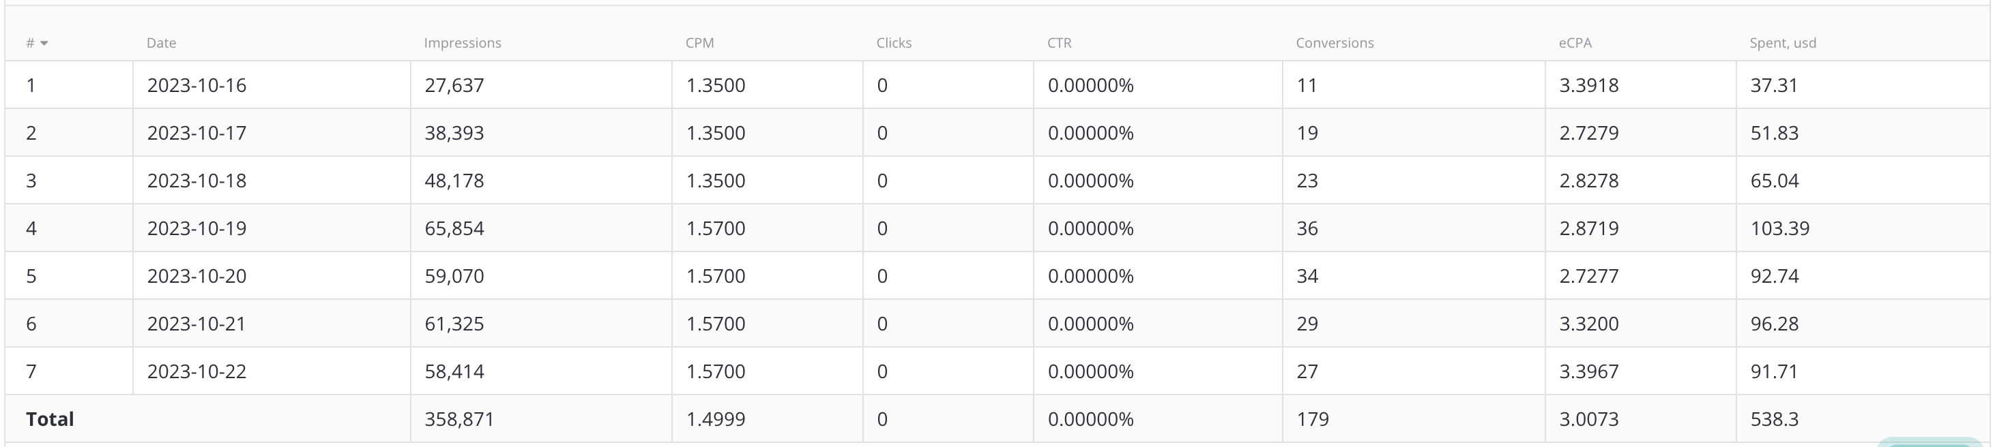Click the total impressions 358,871
Image resolution: width=1995 pixels, height=447 pixels.
point(458,419)
